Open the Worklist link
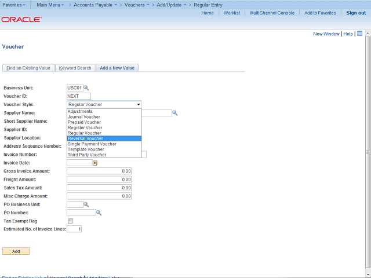Image resolution: width=371 pixels, height=278 pixels. (232, 13)
